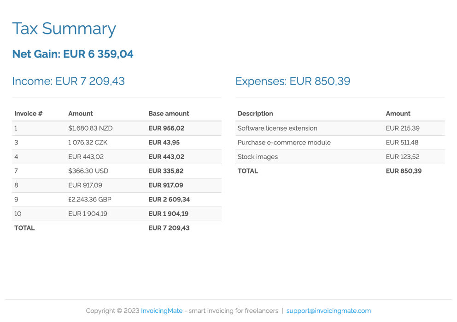This screenshot has height=322, width=457.
Task: Select the Expenses: EUR 850,39 heading
Action: click(293, 81)
